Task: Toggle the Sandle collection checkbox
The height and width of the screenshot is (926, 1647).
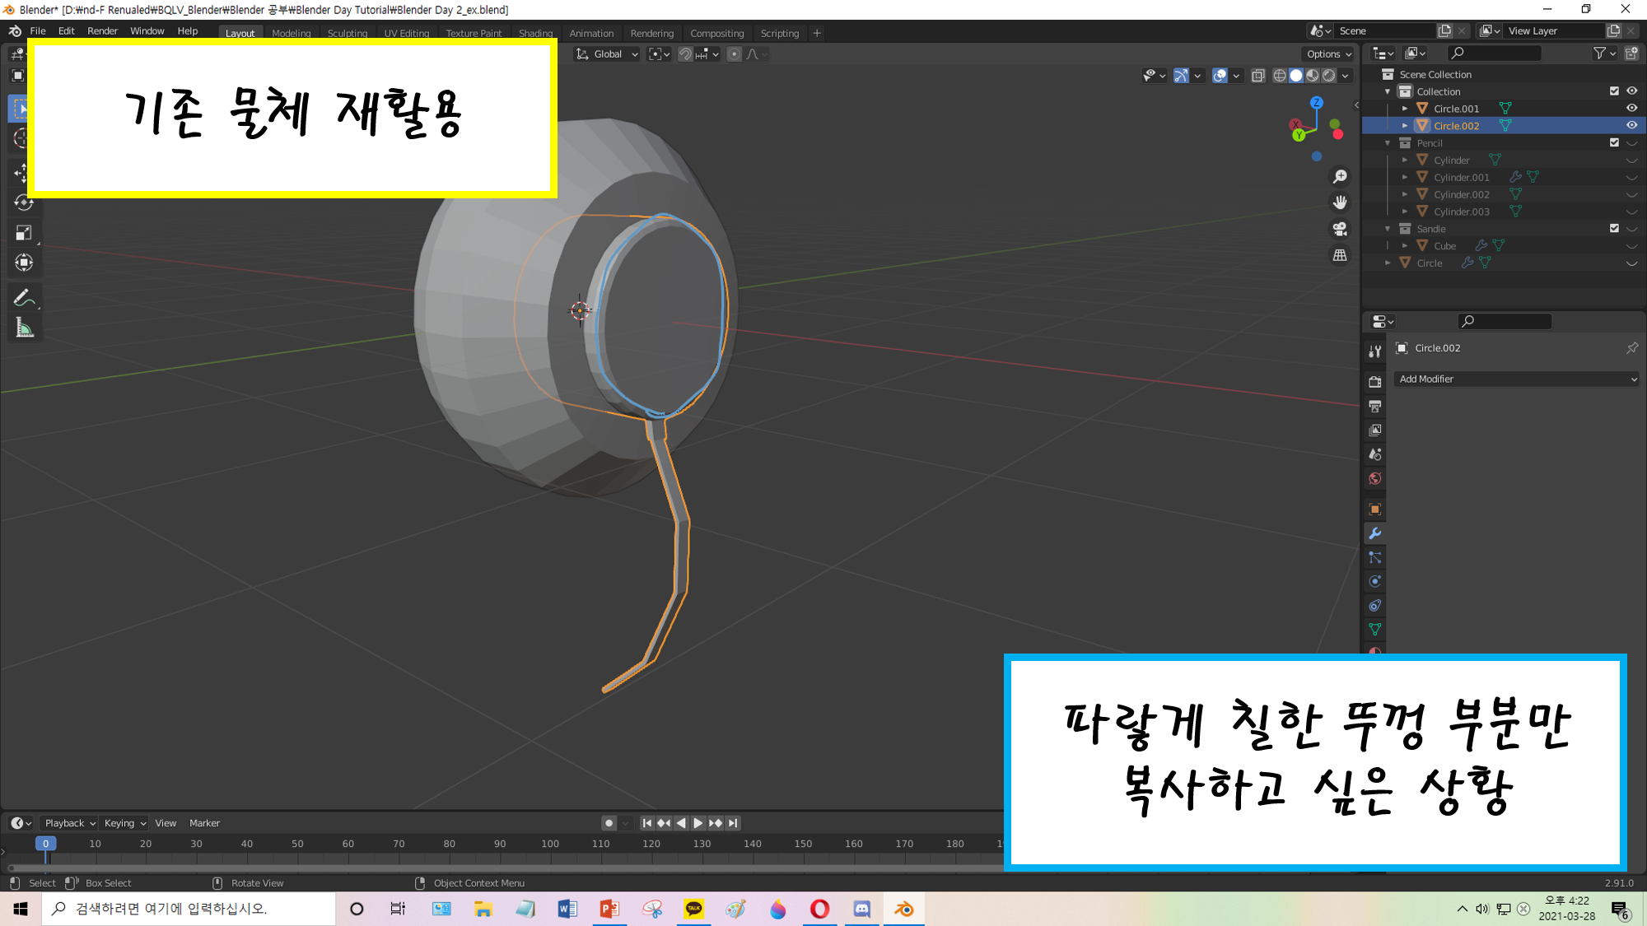Action: point(1614,228)
